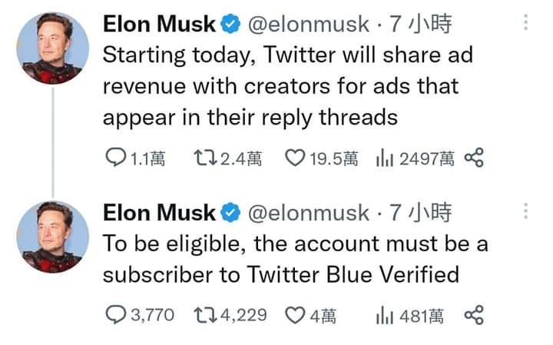Open the profile picture on second tweet
The height and width of the screenshot is (345, 553).
[x=52, y=236]
